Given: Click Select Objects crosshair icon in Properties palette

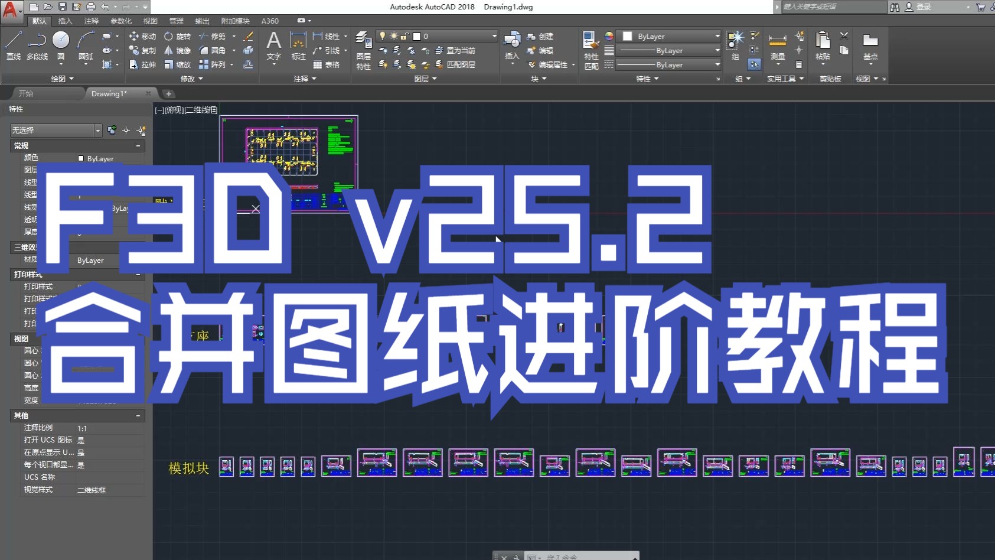Looking at the screenshot, I should pyautogui.click(x=126, y=130).
